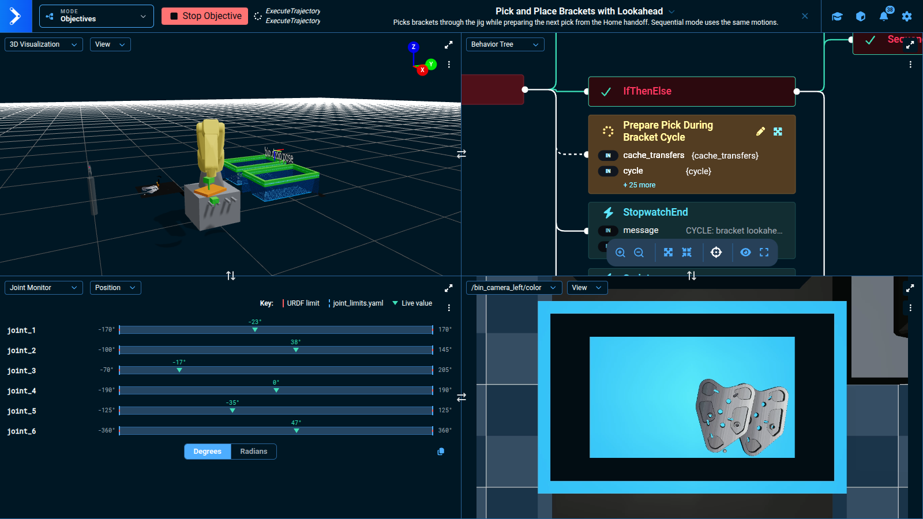Image resolution: width=923 pixels, height=519 pixels.
Task: Open the View dropdown in camera pane
Action: pos(587,288)
